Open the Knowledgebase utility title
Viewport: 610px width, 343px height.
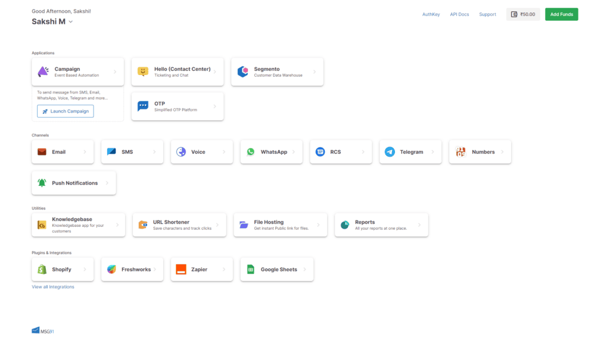coord(72,219)
